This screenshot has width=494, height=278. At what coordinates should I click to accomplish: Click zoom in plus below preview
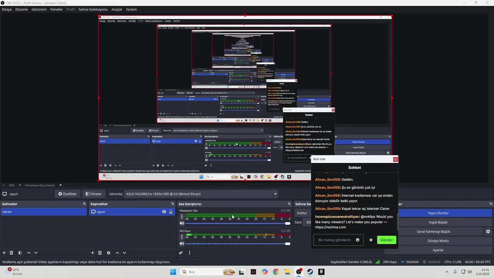(20, 185)
